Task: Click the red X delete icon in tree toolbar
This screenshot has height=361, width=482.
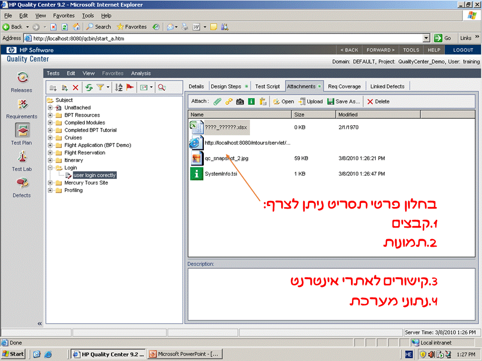Action: pos(75,88)
